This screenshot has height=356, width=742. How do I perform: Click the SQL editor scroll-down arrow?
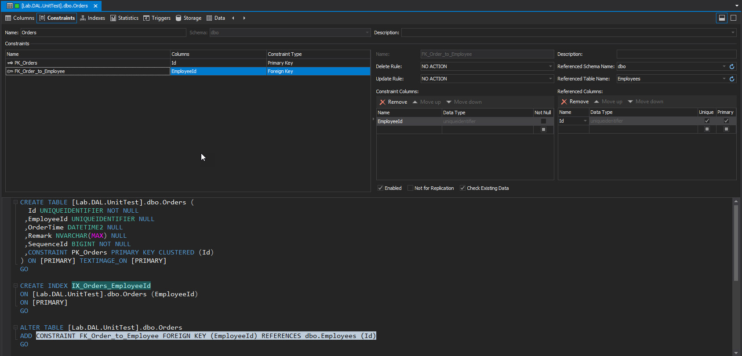coord(736,352)
